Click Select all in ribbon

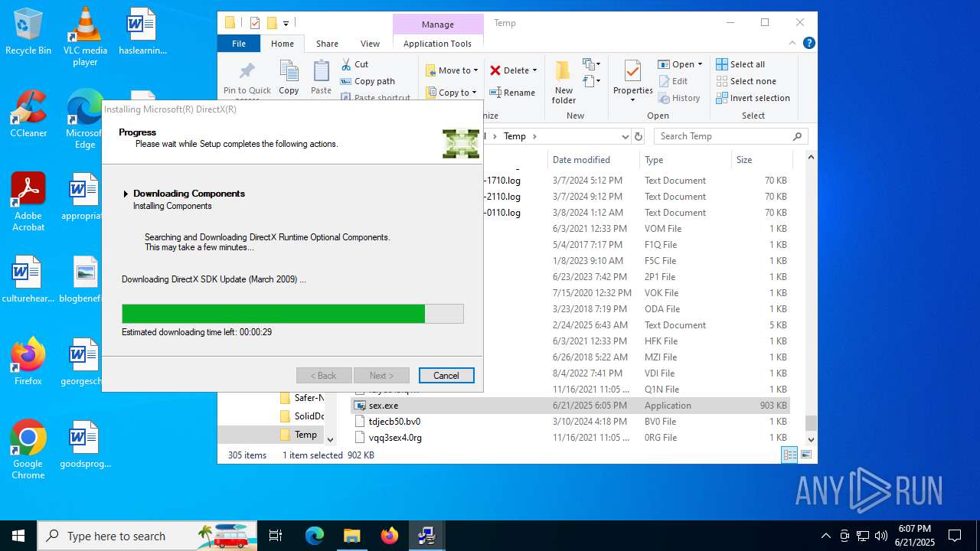(x=740, y=64)
